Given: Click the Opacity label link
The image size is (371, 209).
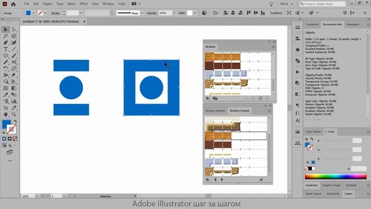Looking at the screenshot, I should (151, 13).
